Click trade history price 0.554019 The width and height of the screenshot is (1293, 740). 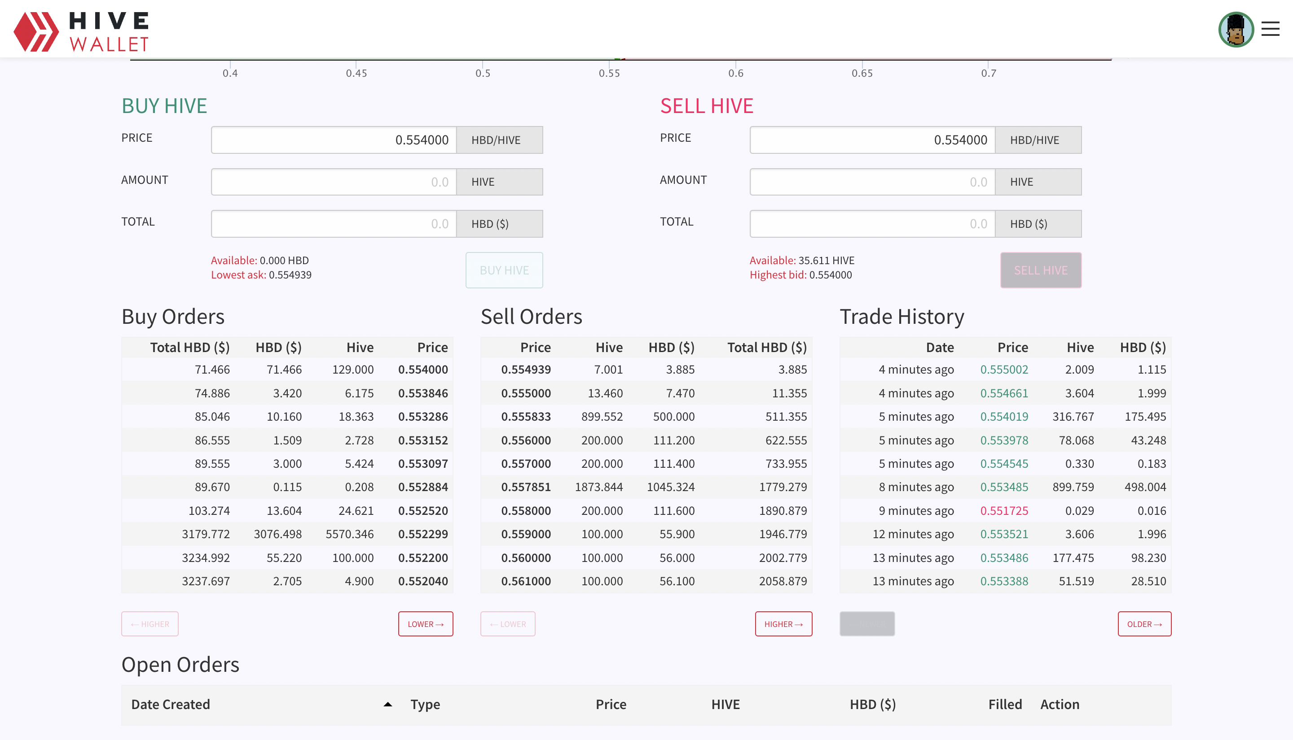point(1004,417)
